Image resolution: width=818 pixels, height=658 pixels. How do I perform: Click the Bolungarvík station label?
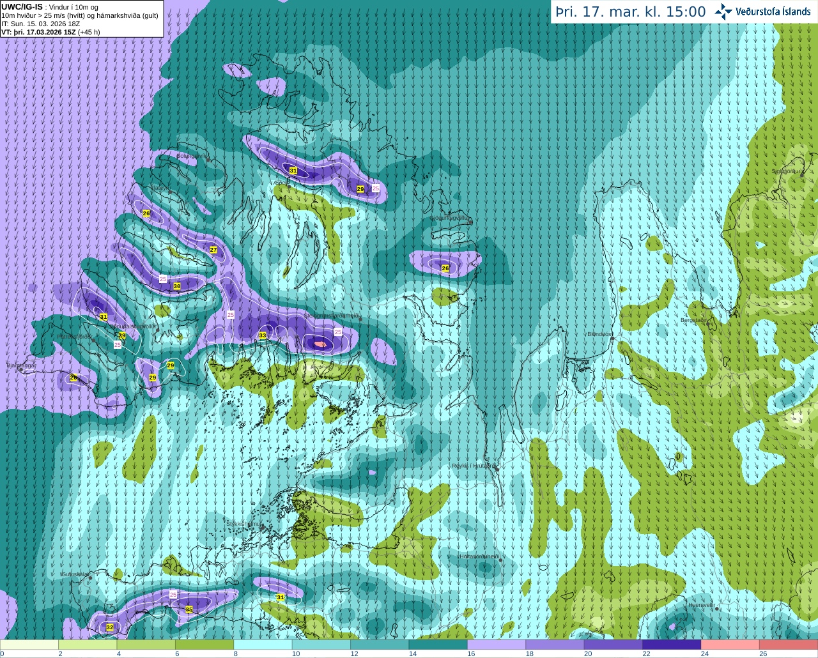191,155
